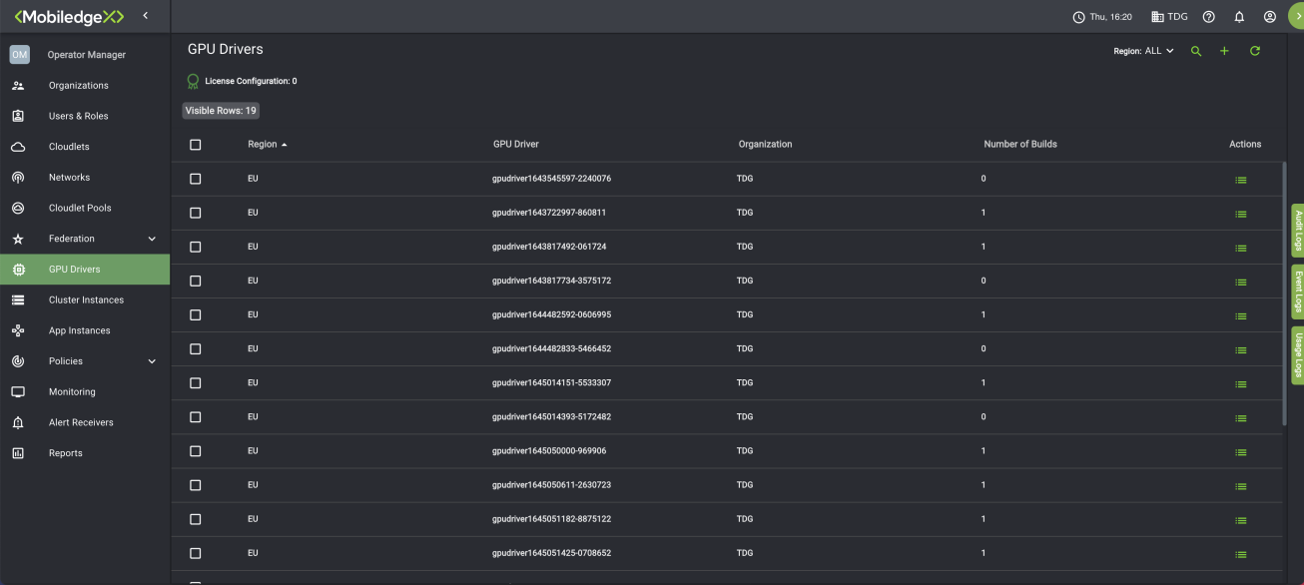Click the search magnifier icon
The height and width of the screenshot is (585, 1304).
point(1196,51)
